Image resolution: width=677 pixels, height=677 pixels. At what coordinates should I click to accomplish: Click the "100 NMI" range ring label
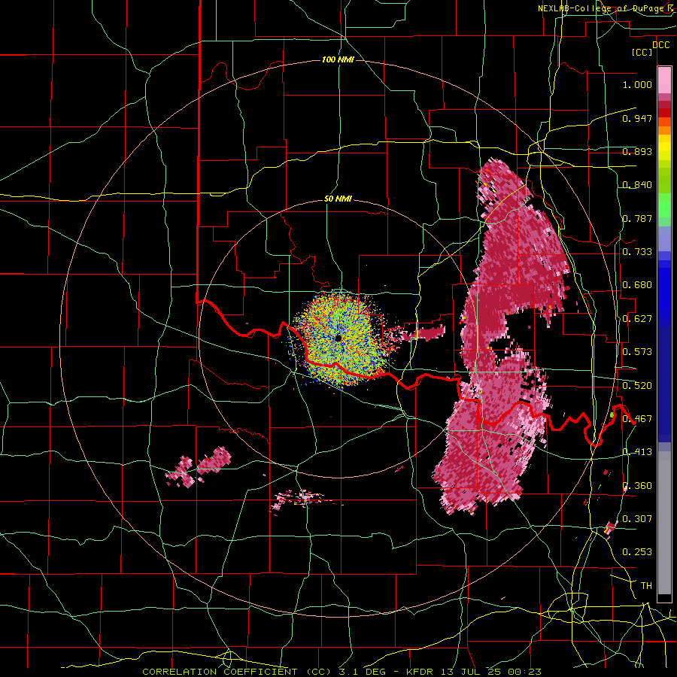tap(338, 59)
